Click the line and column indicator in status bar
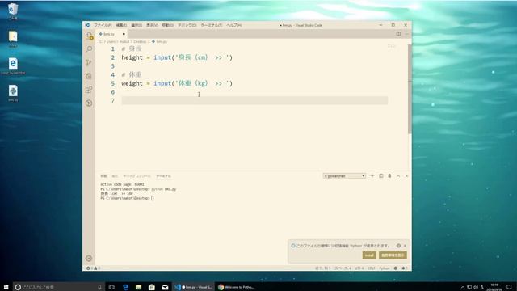Screen dimensions: 517x291 click(323, 268)
